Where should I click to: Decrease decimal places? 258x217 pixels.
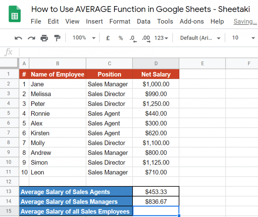click(133, 38)
